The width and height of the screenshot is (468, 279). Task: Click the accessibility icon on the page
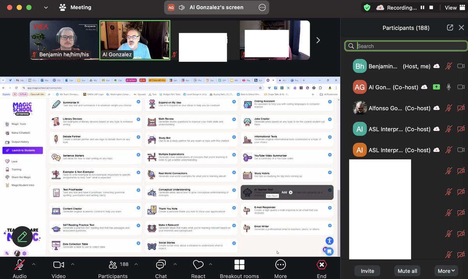click(x=330, y=240)
